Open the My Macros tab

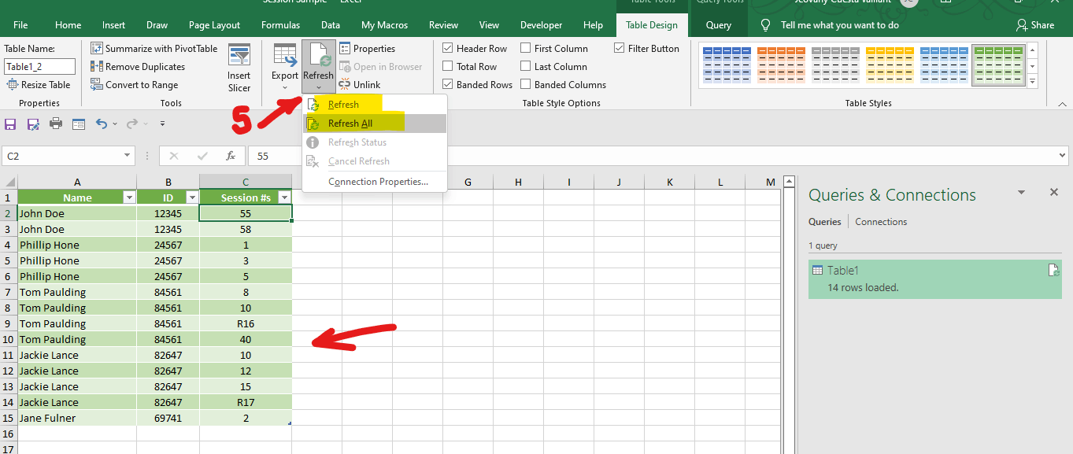[x=385, y=25]
